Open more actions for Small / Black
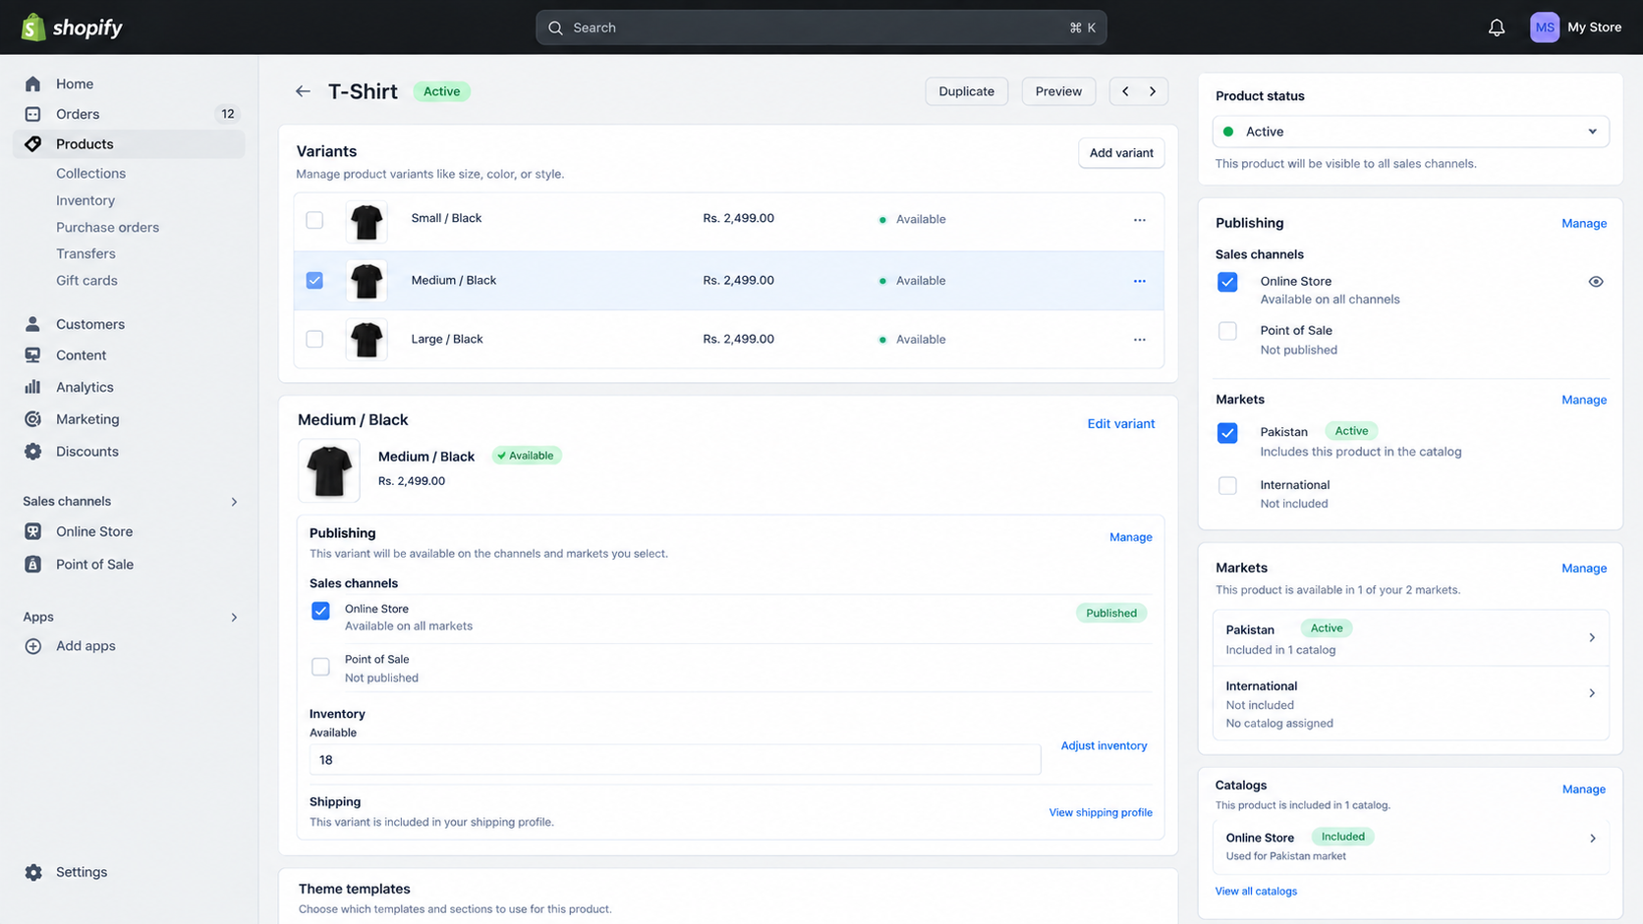1643x924 pixels. click(x=1139, y=220)
